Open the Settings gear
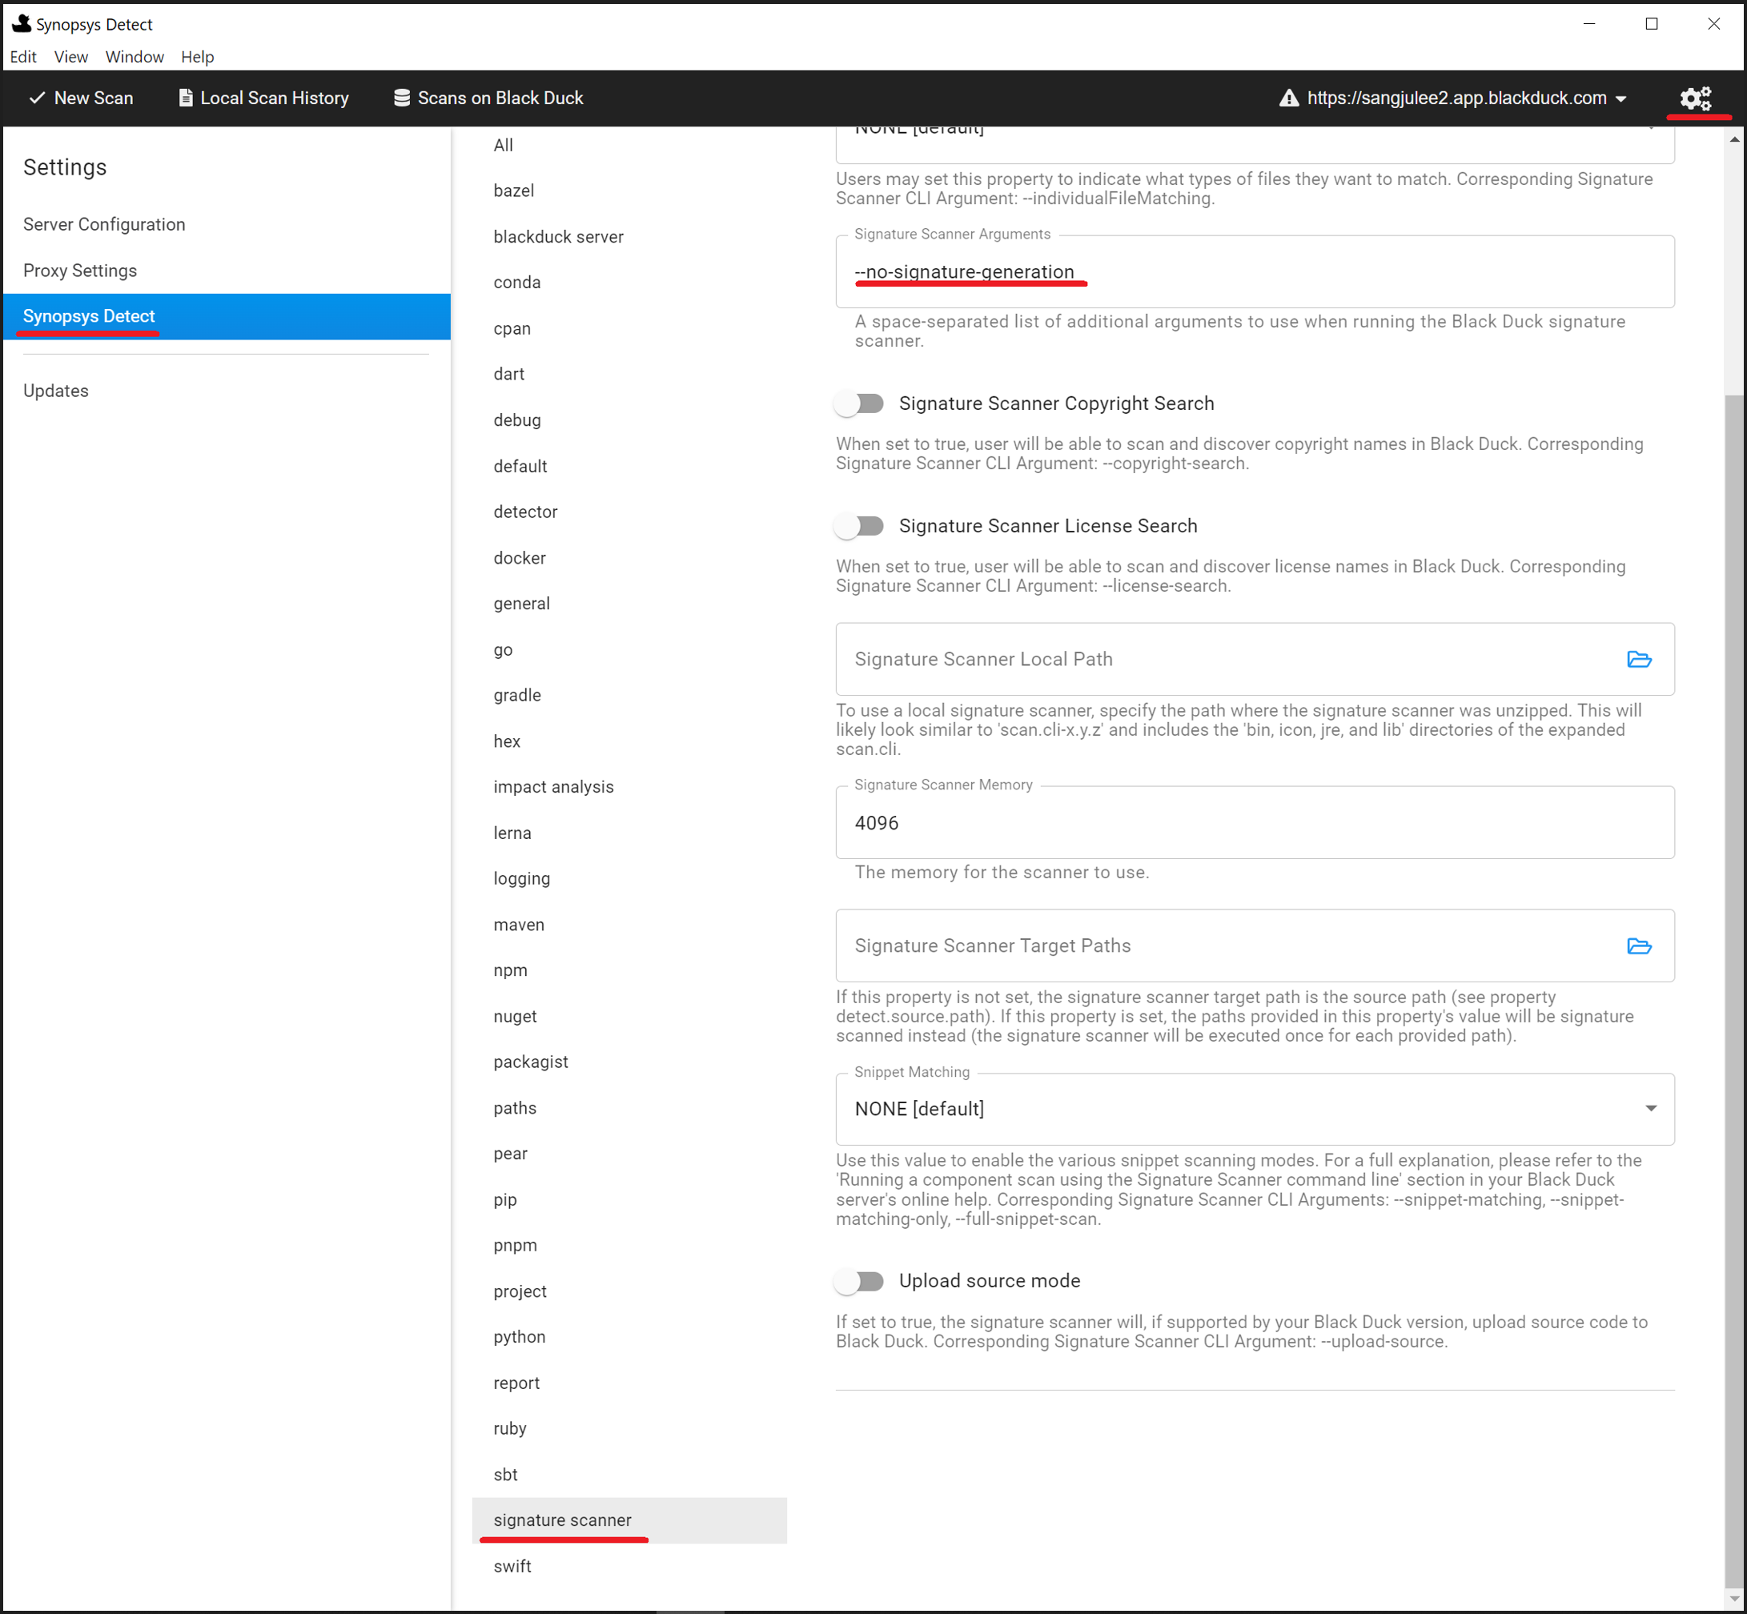The height and width of the screenshot is (1614, 1747). click(1696, 98)
